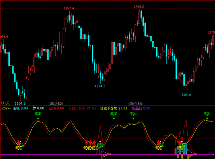This screenshot has height=159, width=215.
Task: Click the white dot above rightmost 低进
Action: point(182,142)
